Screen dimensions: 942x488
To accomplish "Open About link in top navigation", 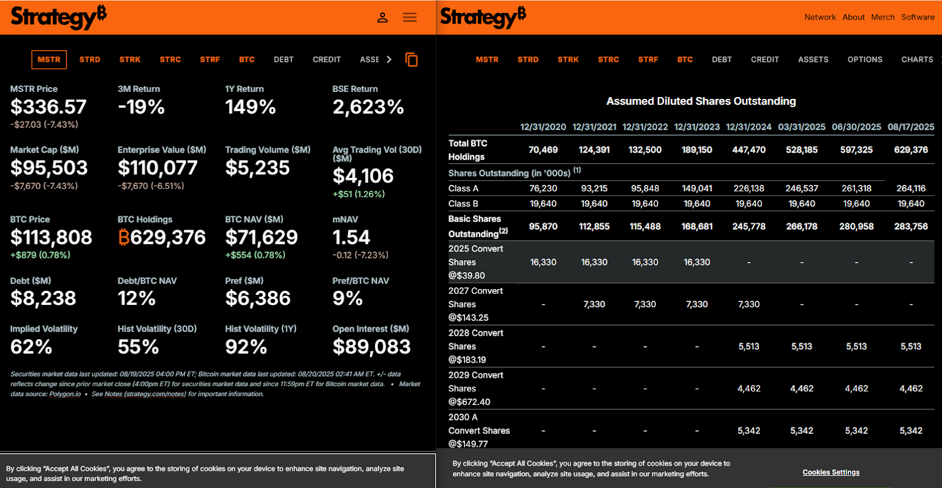I will [854, 17].
